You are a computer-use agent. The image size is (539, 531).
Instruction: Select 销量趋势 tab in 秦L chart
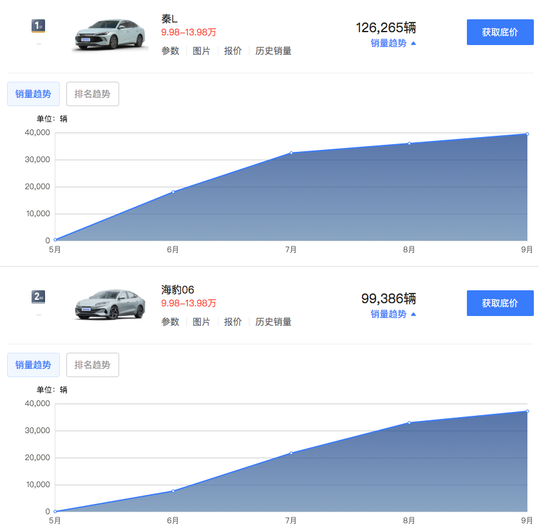(x=33, y=94)
